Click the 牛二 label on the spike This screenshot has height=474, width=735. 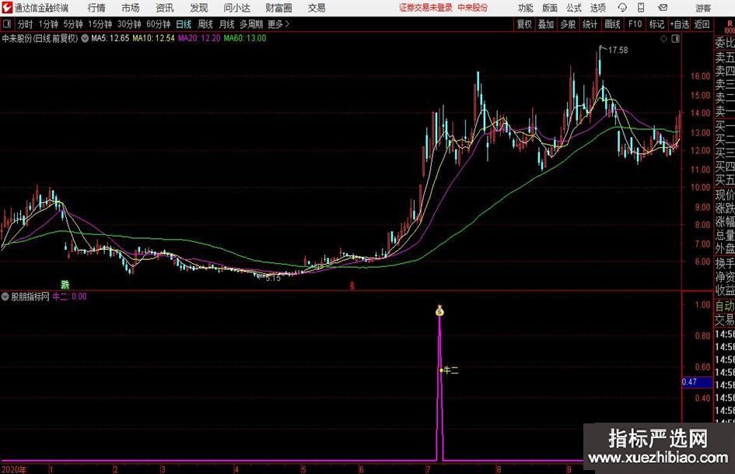tap(451, 370)
